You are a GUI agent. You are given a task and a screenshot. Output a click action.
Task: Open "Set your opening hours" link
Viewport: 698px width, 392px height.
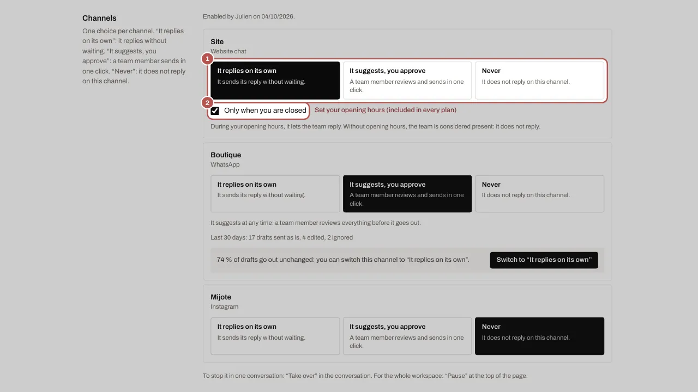coord(386,110)
